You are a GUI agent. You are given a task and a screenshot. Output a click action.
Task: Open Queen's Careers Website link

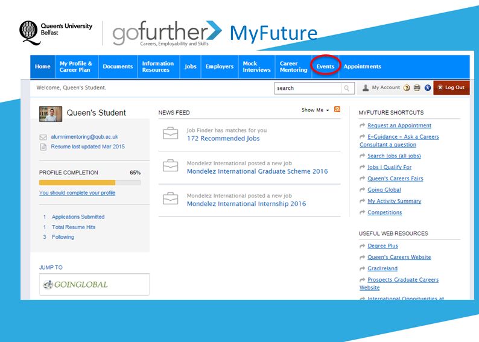point(399,258)
